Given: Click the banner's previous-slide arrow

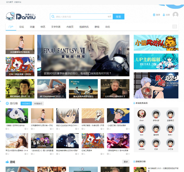Looking at the screenshot, I should click(x=40, y=55).
